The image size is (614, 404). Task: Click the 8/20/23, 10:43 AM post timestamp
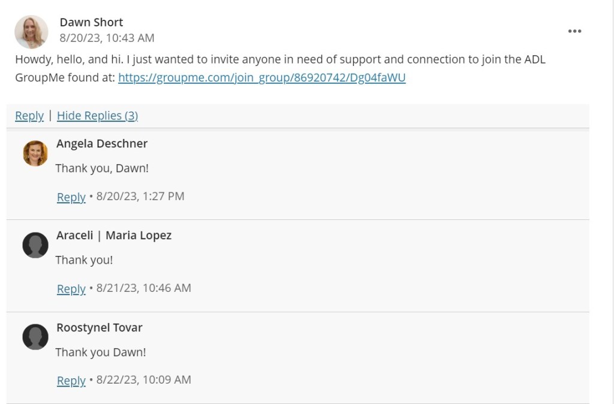(107, 38)
